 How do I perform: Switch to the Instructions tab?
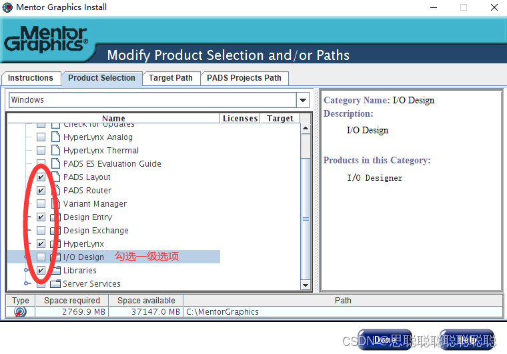[31, 78]
